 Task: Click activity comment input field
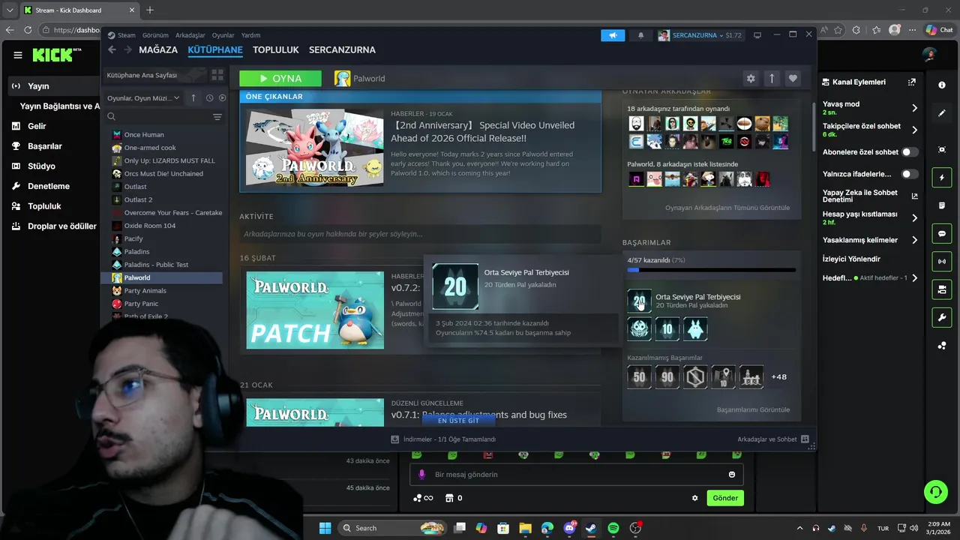(x=420, y=234)
